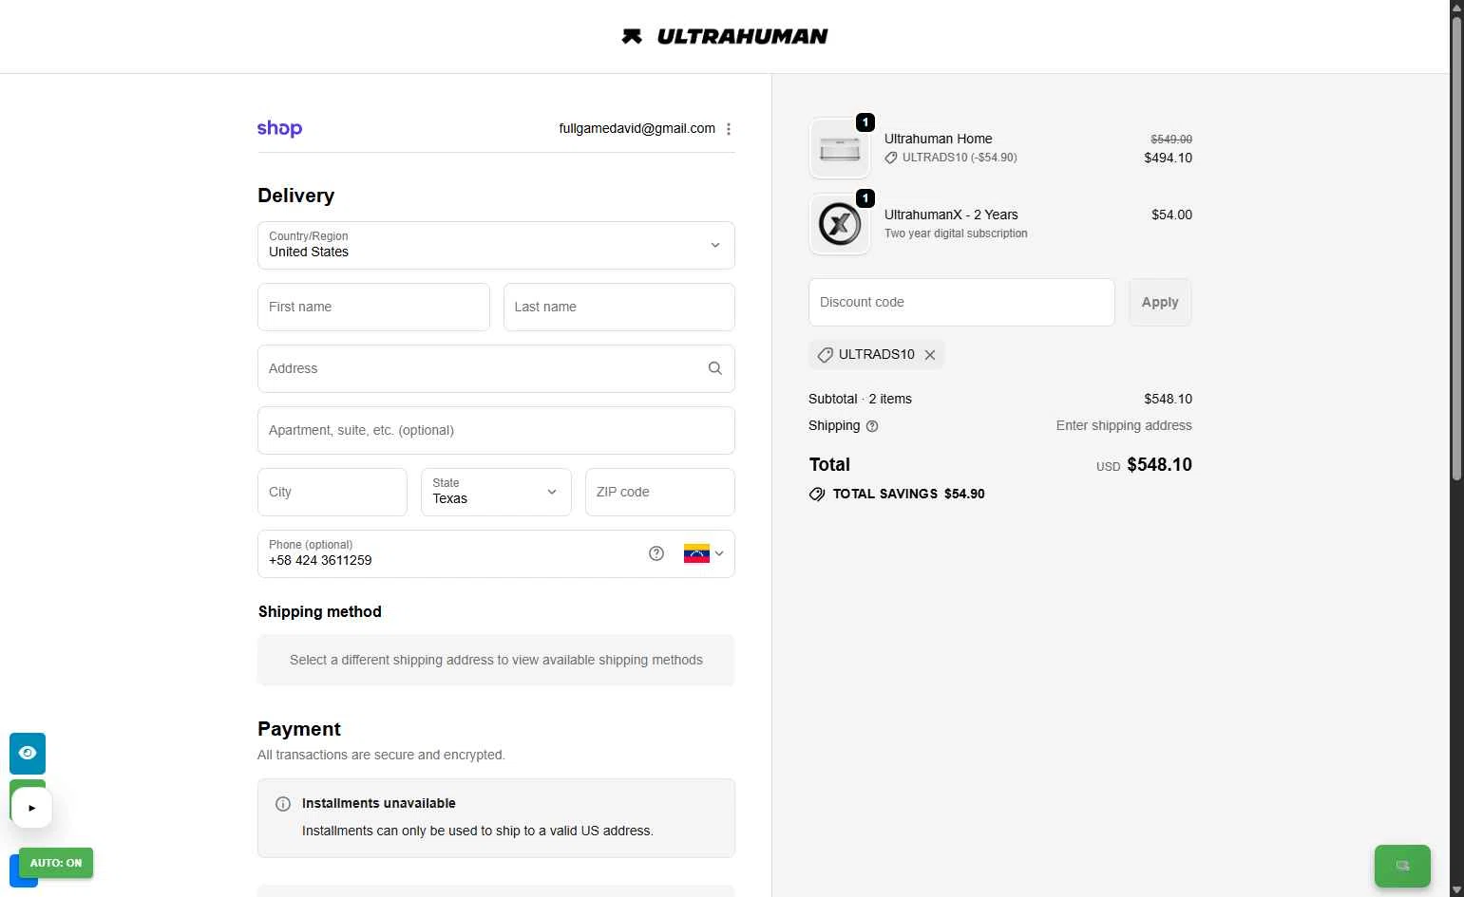Image resolution: width=1464 pixels, height=897 pixels.
Task: Click the struck-through $549.00 price
Action: coord(1171,139)
